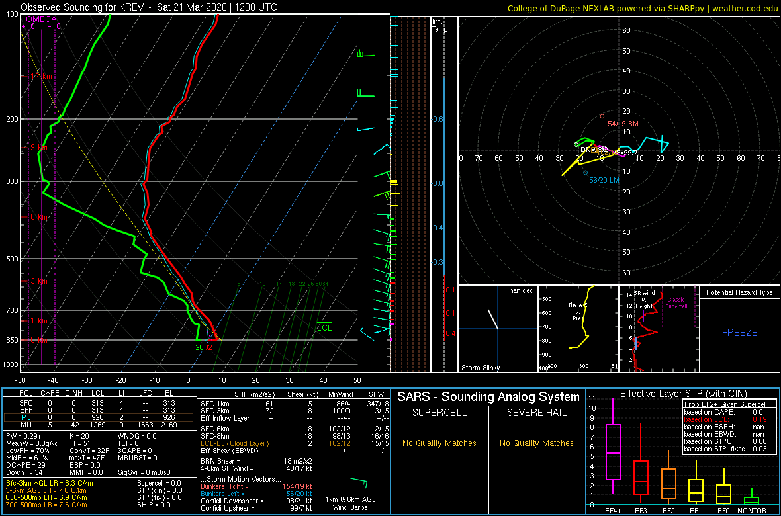
Task: Select the EFF parcel row
Action: (x=100, y=411)
